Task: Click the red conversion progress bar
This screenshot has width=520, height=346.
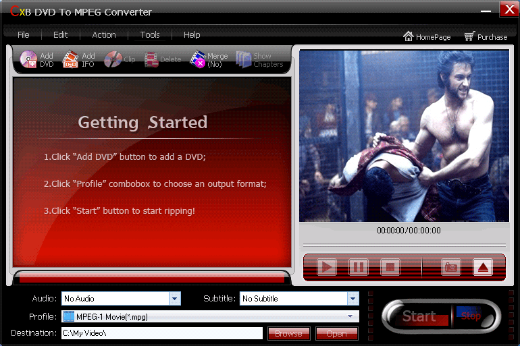Action: tap(152, 278)
